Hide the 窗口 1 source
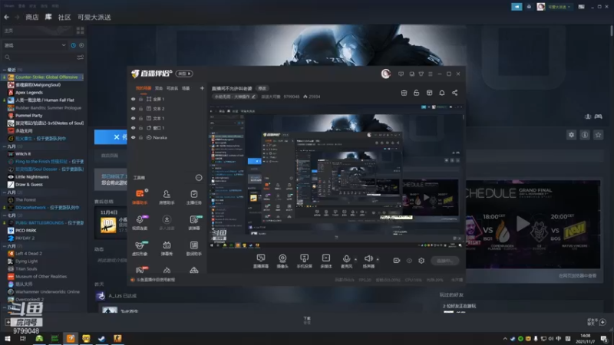 tap(133, 128)
